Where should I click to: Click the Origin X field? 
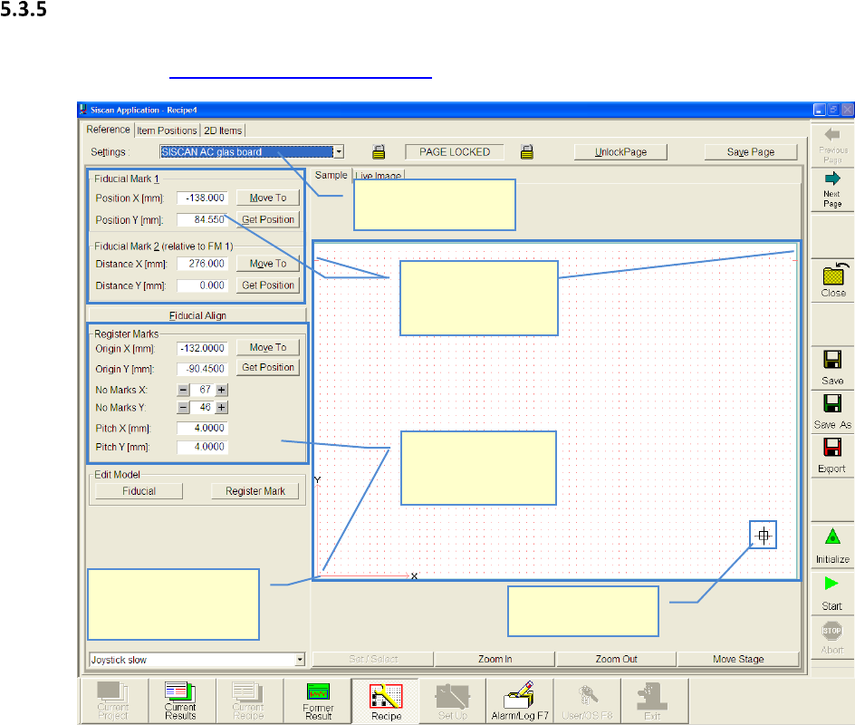tap(202, 348)
